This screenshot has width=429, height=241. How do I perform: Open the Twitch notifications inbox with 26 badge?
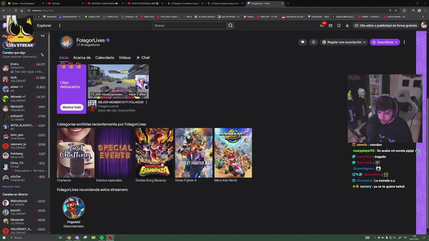[x=322, y=25]
